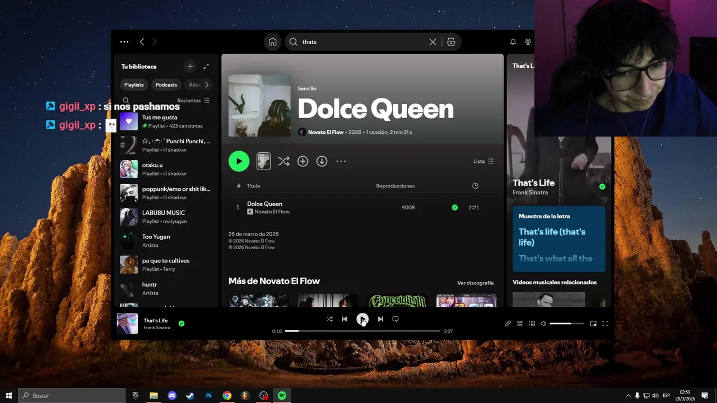Sort by Reproducciones column header
Screen dimensions: 717x403
(x=395, y=186)
